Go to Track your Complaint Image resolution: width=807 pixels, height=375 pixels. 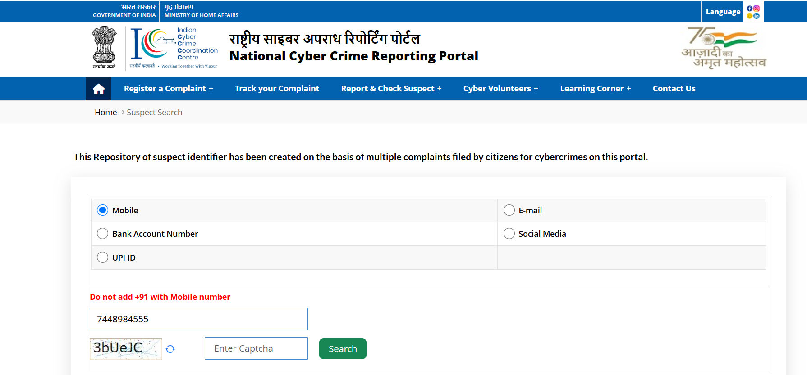(277, 89)
